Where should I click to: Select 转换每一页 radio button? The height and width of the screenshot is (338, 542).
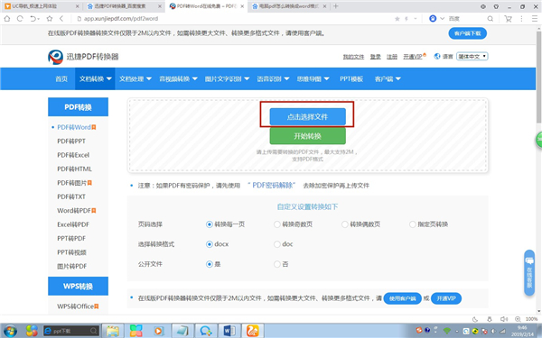(210, 224)
